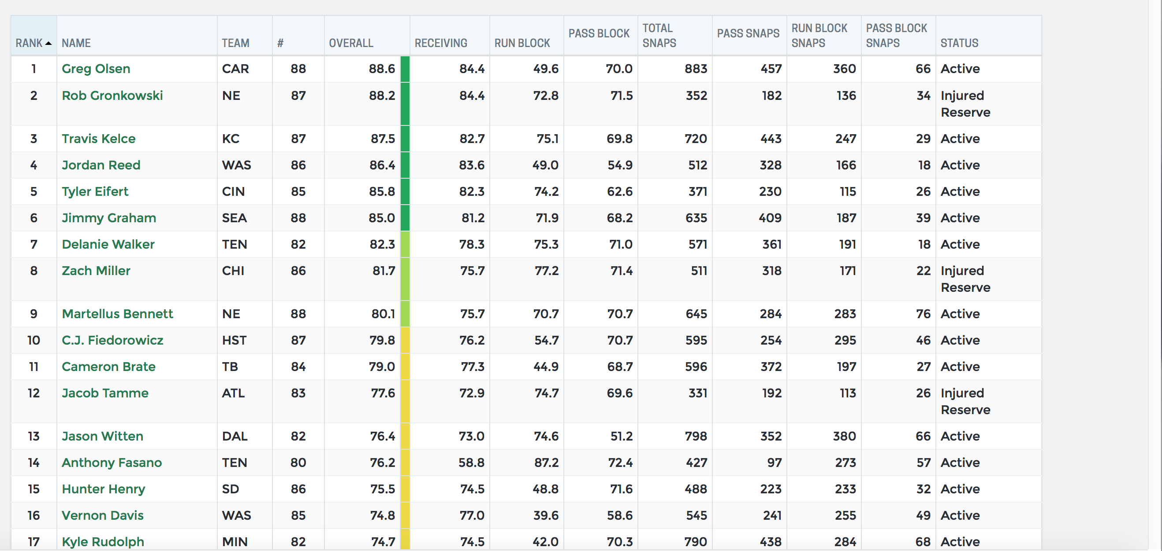Open Jordan Reed player link
The width and height of the screenshot is (1162, 551).
pyautogui.click(x=101, y=165)
